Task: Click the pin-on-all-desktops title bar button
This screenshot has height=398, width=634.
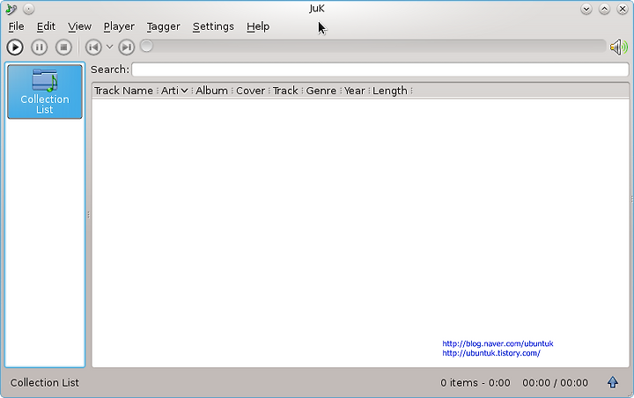Action: coord(29,9)
